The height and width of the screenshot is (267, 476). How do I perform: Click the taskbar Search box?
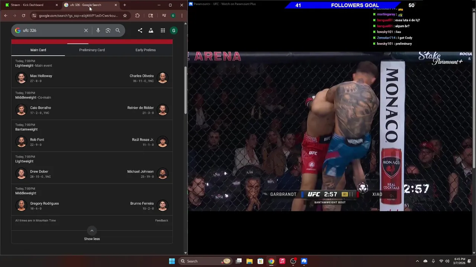pyautogui.click(x=205, y=261)
